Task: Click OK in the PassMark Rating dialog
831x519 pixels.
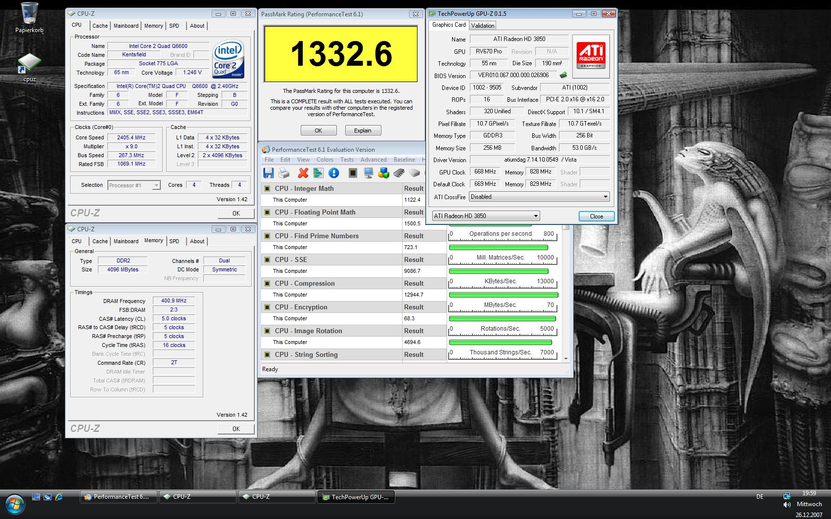Action: pyautogui.click(x=319, y=130)
